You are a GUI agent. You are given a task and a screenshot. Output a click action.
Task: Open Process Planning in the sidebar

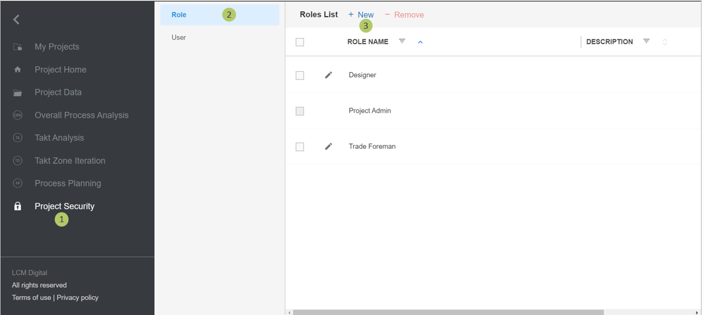(67, 183)
